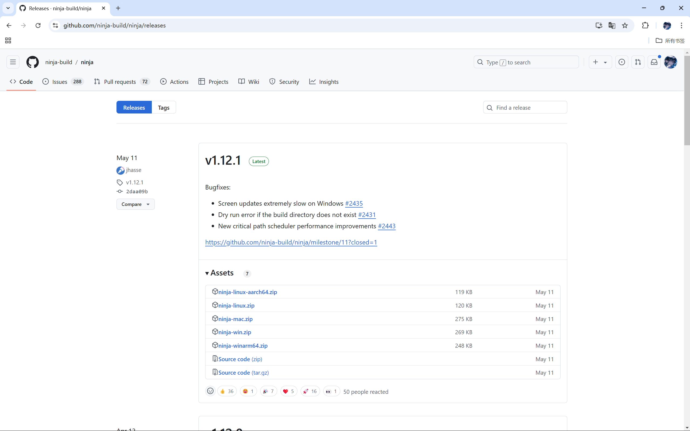Click the page vertical scrollbar
690x431 pixels.
[687, 100]
